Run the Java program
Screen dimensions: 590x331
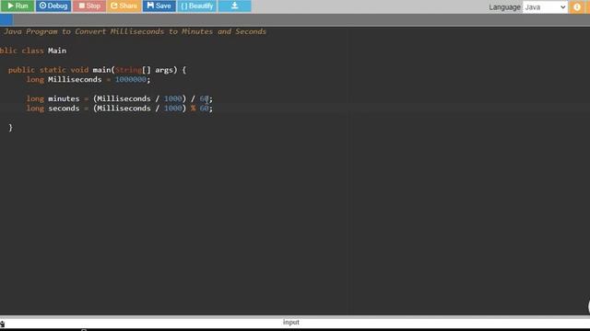18,6
